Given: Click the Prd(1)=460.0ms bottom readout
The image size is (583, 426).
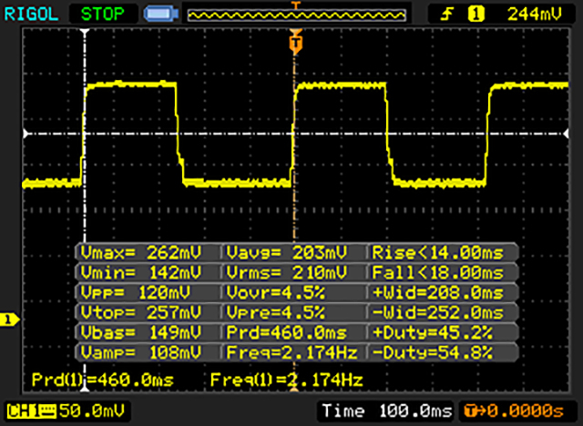Looking at the screenshot, I should coord(103,380).
